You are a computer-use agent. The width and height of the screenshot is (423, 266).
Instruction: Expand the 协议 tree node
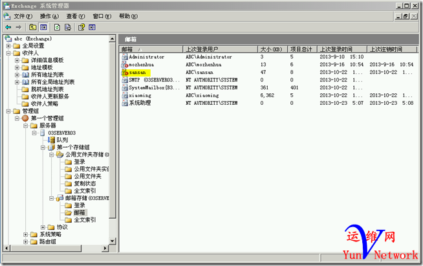pos(43,227)
